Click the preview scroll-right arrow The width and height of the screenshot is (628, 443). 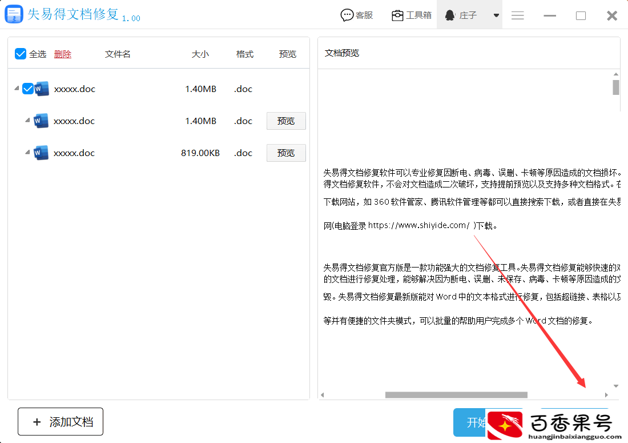[x=606, y=395]
